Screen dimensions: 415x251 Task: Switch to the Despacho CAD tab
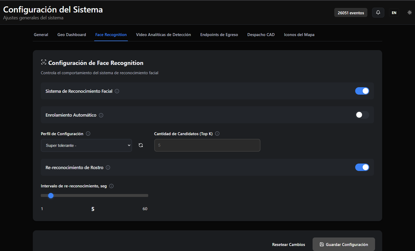(x=261, y=35)
